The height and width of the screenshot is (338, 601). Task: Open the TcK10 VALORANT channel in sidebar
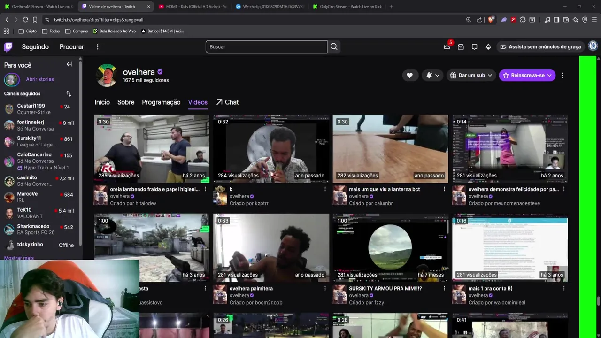pos(40,213)
